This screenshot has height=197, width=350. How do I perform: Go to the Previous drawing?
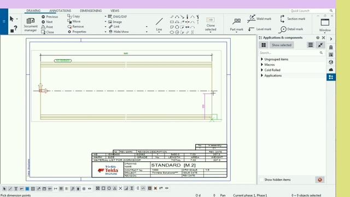point(50,17)
